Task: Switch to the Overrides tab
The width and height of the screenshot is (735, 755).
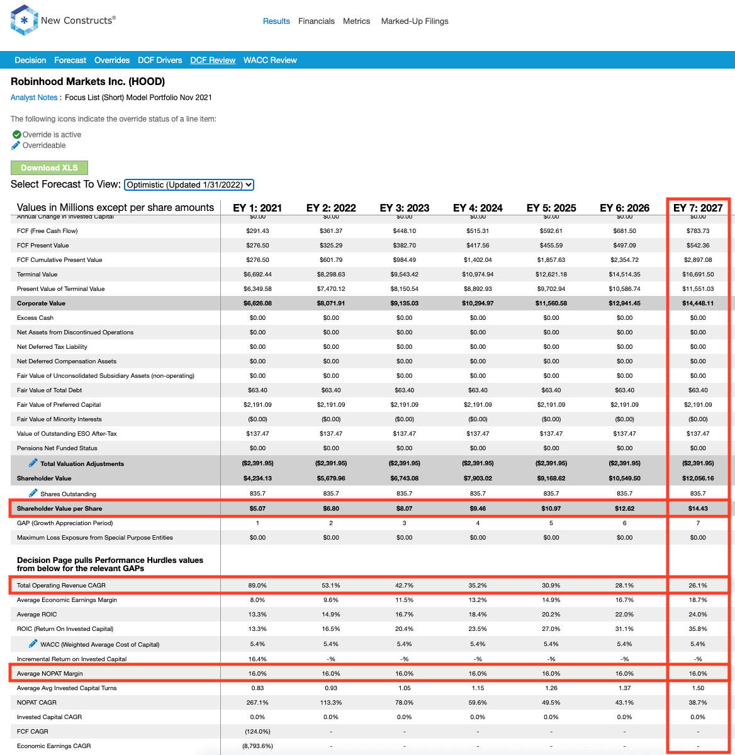Action: pyautogui.click(x=112, y=60)
